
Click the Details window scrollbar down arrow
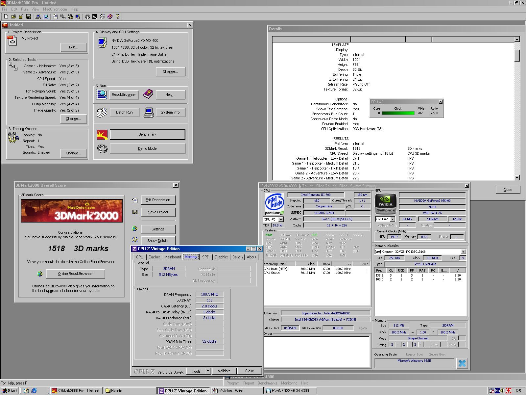(517, 178)
